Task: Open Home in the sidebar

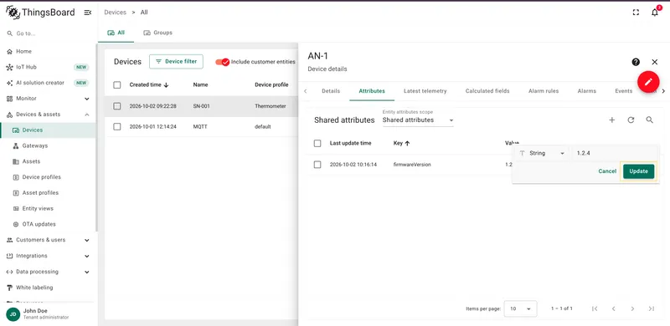Action: tap(49, 51)
